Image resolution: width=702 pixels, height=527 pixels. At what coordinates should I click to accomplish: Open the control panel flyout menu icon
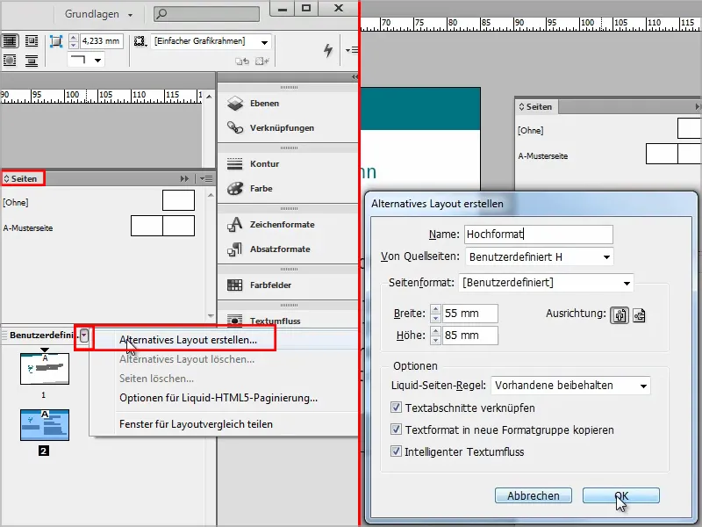click(352, 50)
